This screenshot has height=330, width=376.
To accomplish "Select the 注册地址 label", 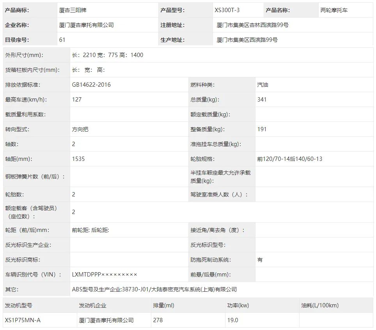I will (172, 25).
